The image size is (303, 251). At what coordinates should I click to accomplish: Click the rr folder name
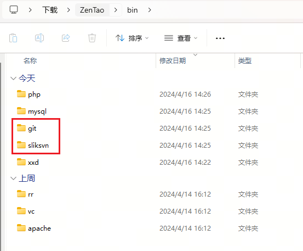(31, 194)
